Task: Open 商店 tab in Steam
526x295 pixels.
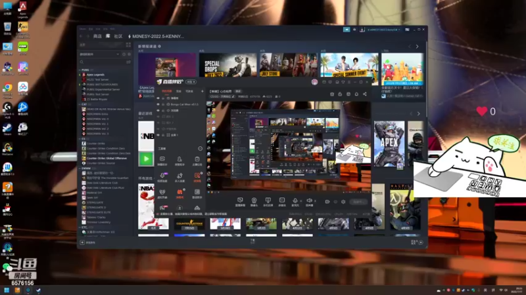Action: point(97,36)
